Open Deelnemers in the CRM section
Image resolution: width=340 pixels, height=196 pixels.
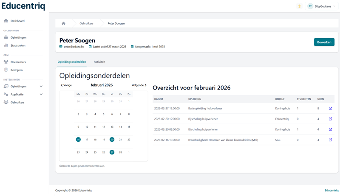click(x=18, y=62)
